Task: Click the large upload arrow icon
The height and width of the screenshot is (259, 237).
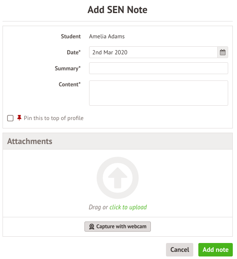Action: click(118, 178)
